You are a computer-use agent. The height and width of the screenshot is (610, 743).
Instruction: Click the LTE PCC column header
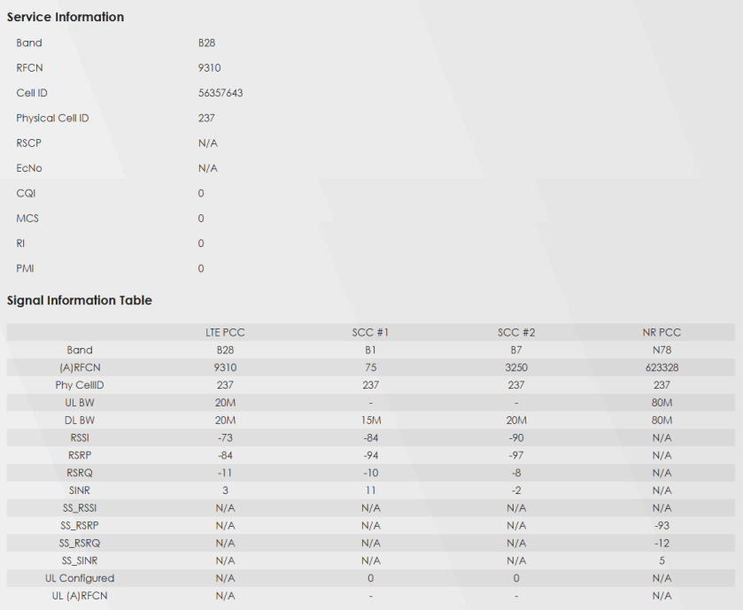(225, 332)
